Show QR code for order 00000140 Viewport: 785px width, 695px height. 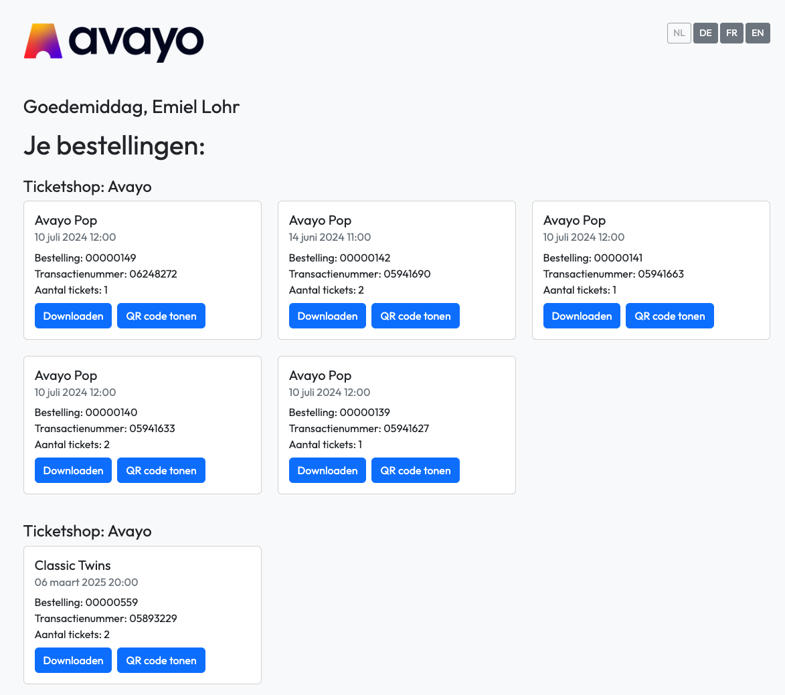click(x=161, y=470)
